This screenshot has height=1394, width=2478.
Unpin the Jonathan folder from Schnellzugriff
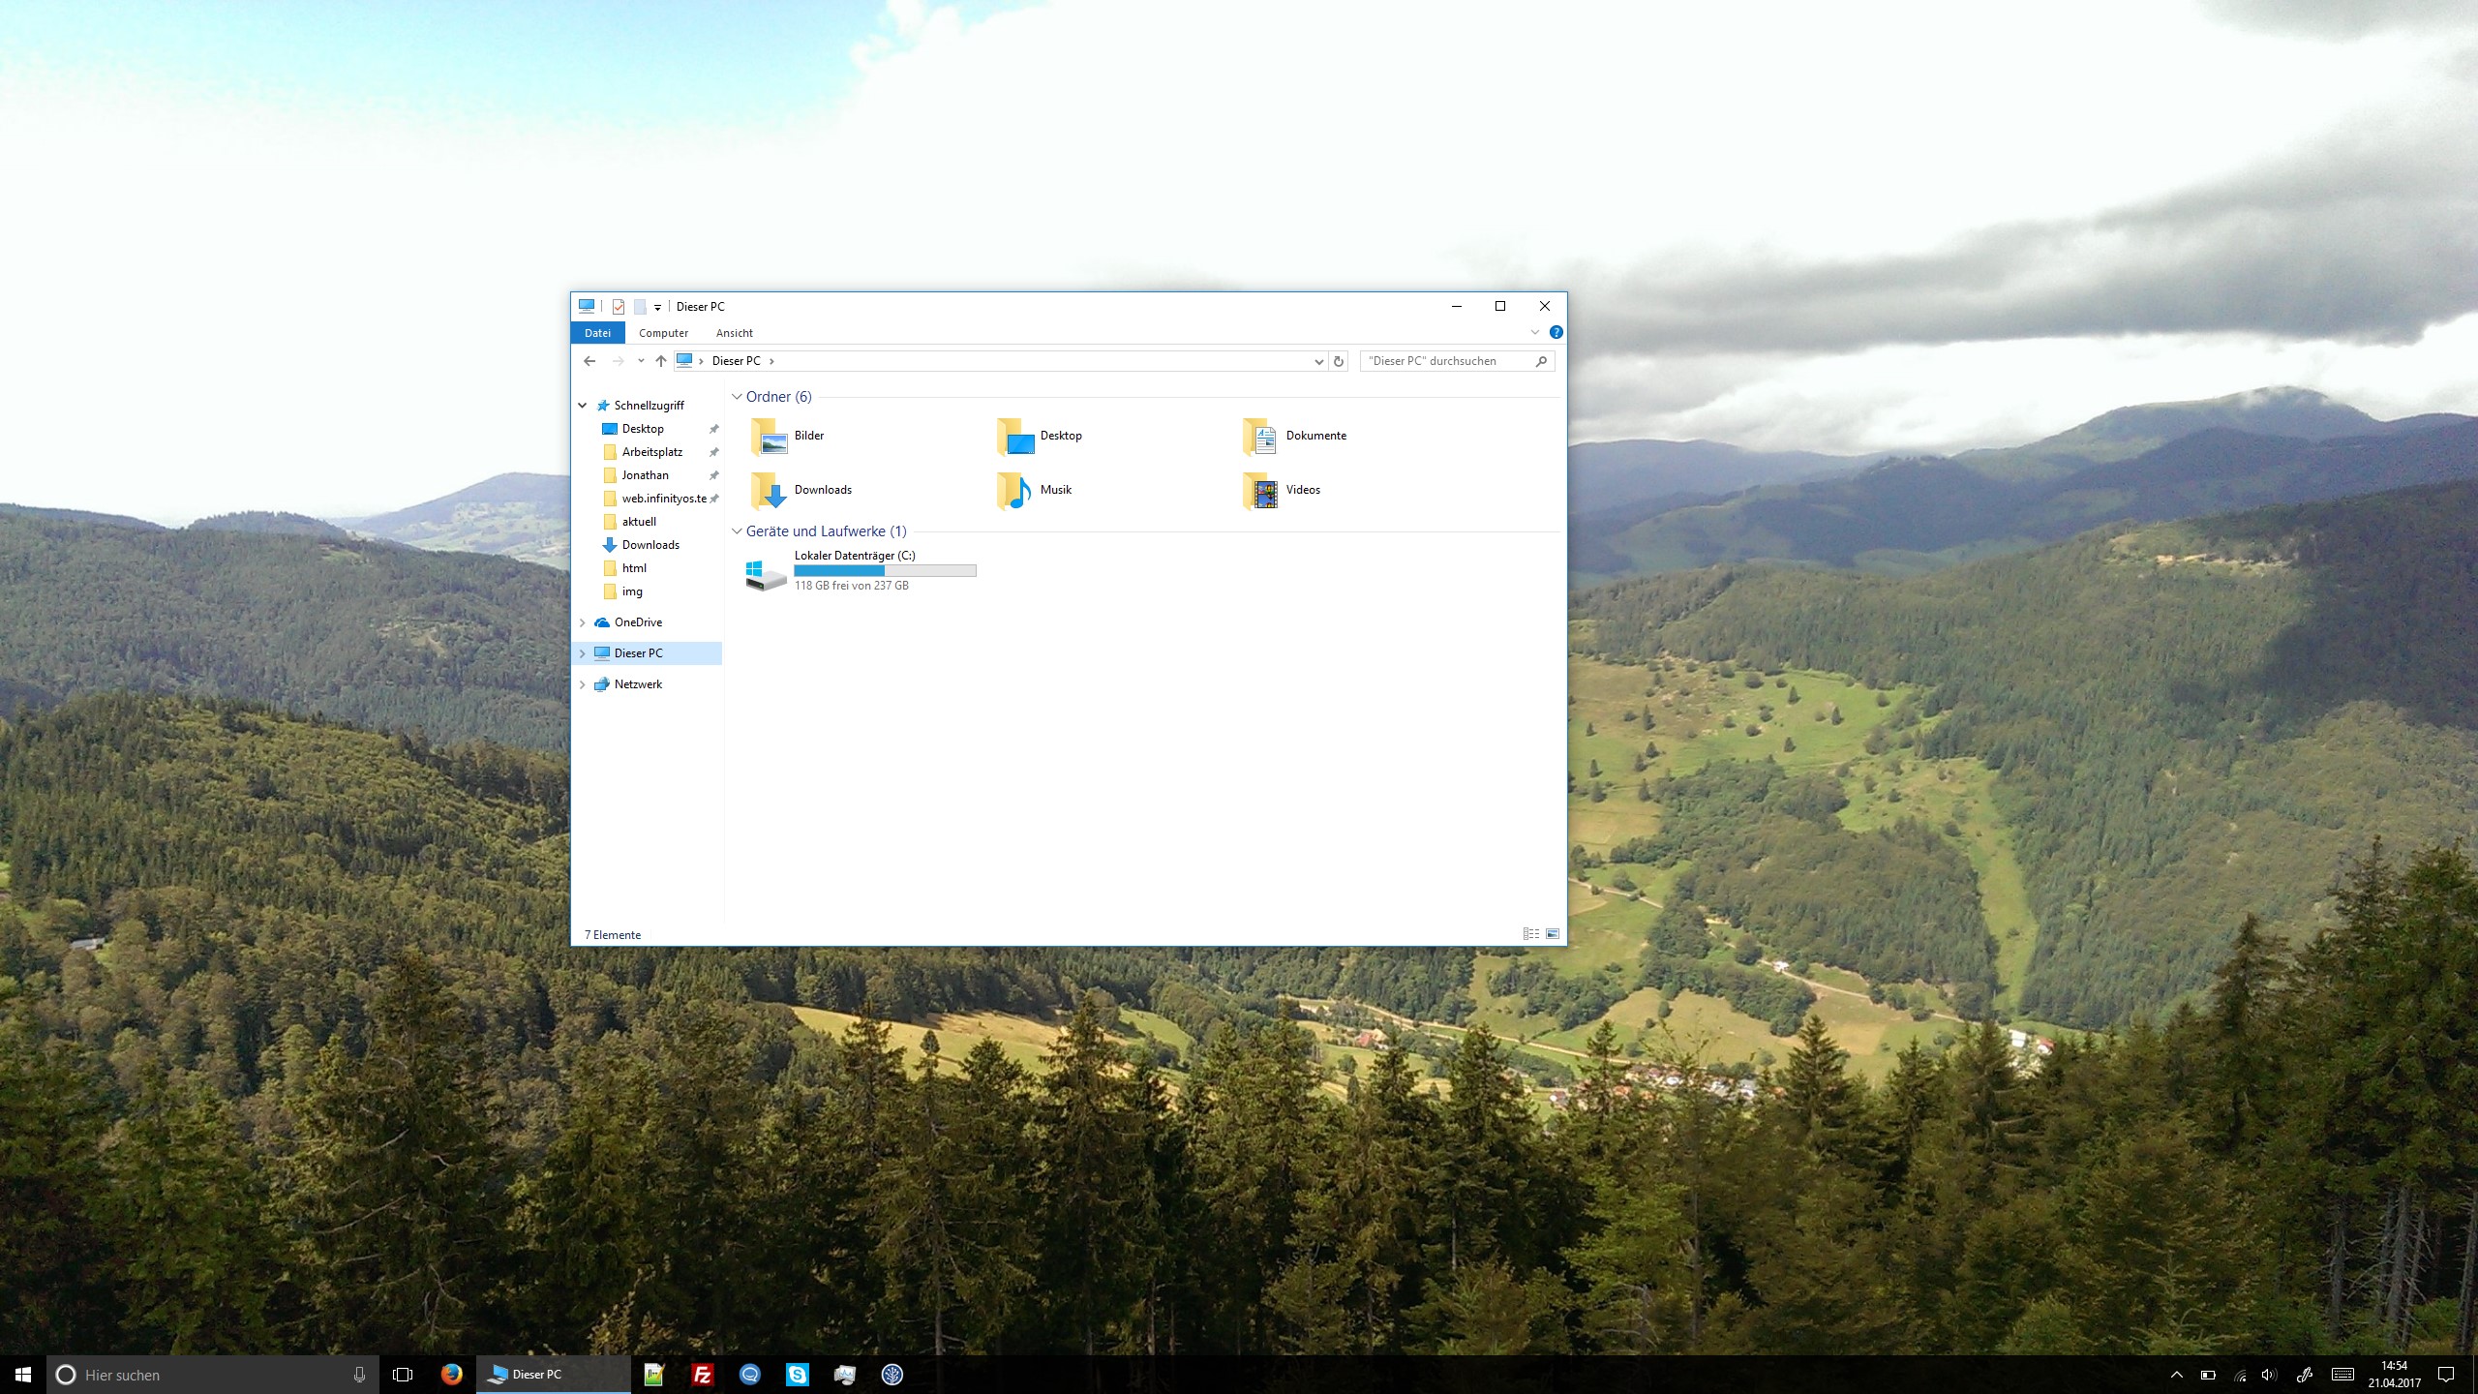[713, 474]
